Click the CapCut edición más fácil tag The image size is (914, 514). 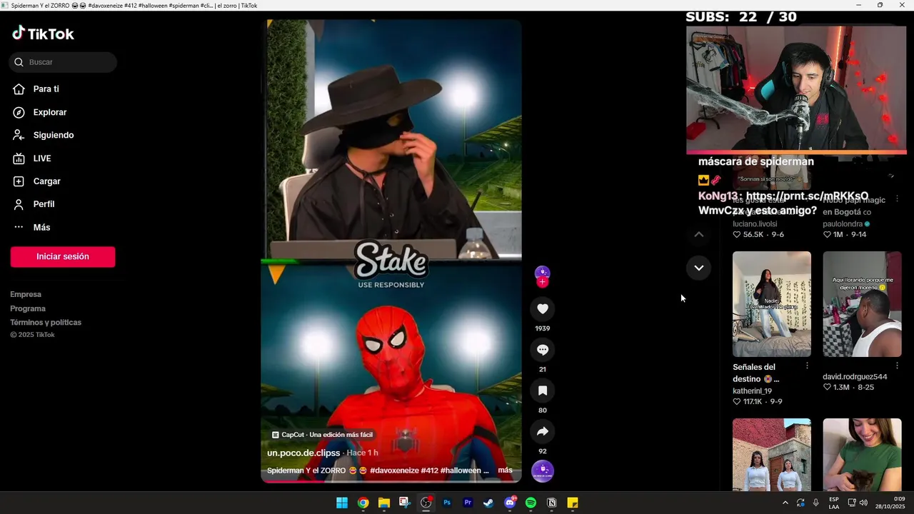click(x=322, y=435)
